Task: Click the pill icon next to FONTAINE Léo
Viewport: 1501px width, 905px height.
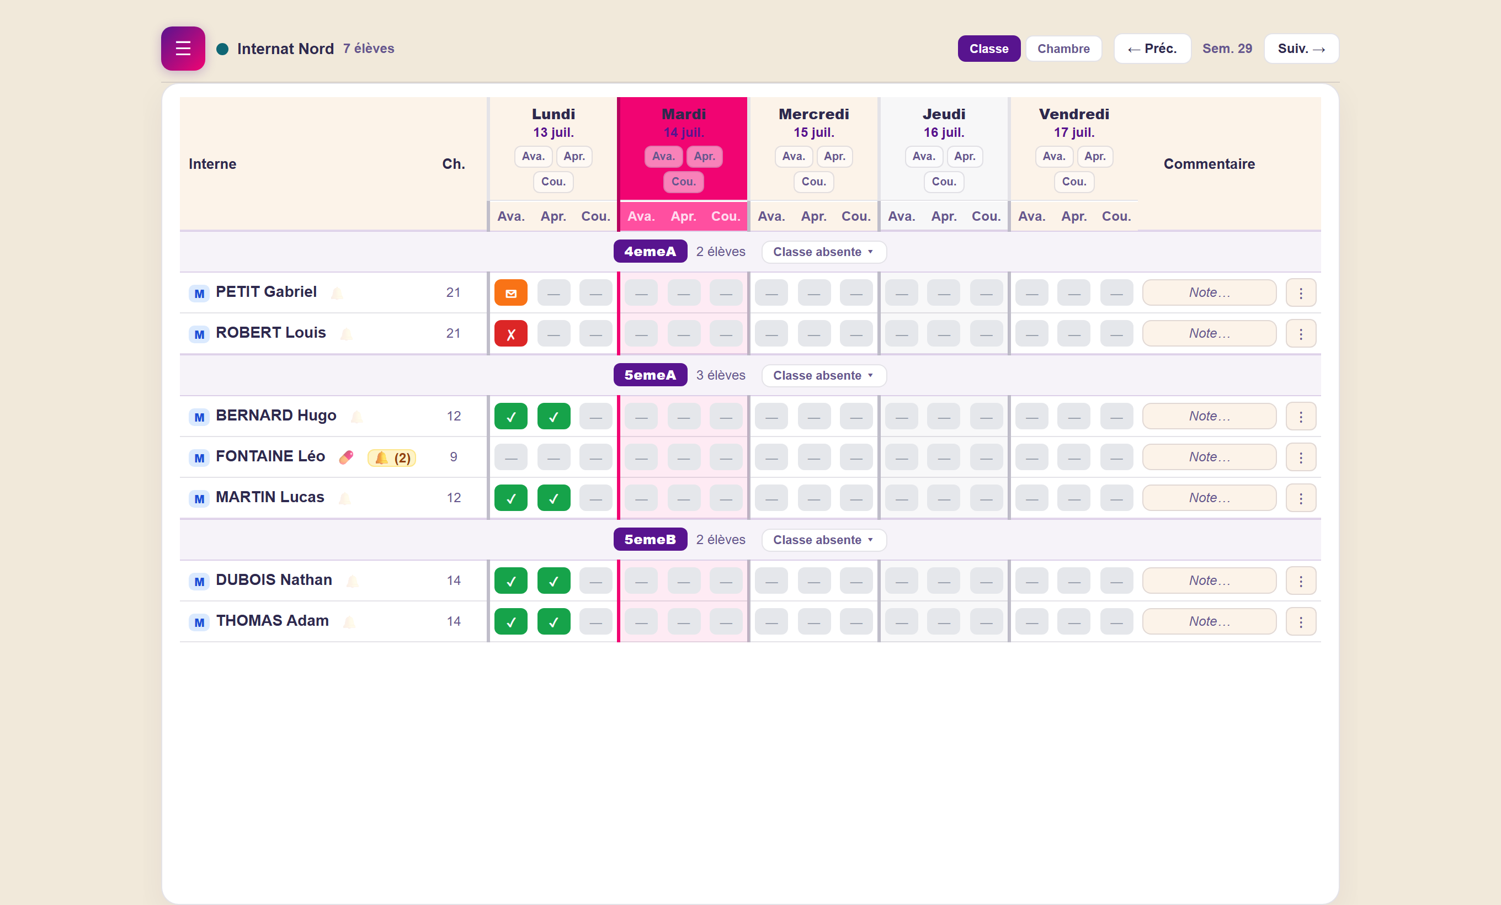Action: click(x=346, y=457)
